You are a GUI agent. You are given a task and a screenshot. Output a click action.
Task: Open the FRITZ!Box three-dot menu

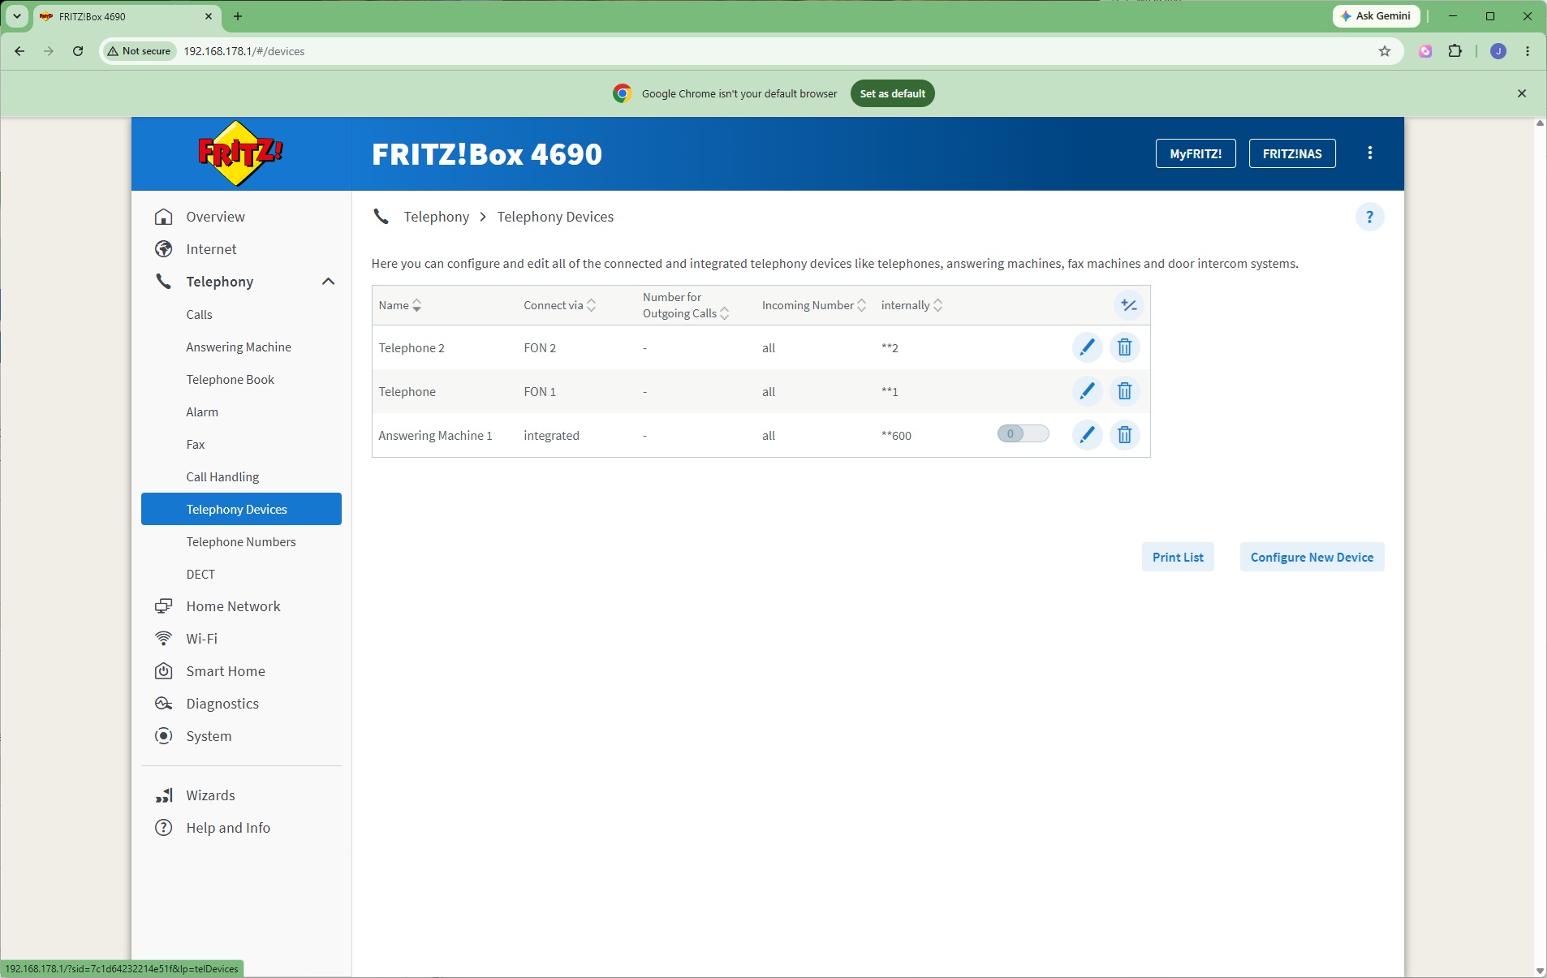coord(1370,153)
